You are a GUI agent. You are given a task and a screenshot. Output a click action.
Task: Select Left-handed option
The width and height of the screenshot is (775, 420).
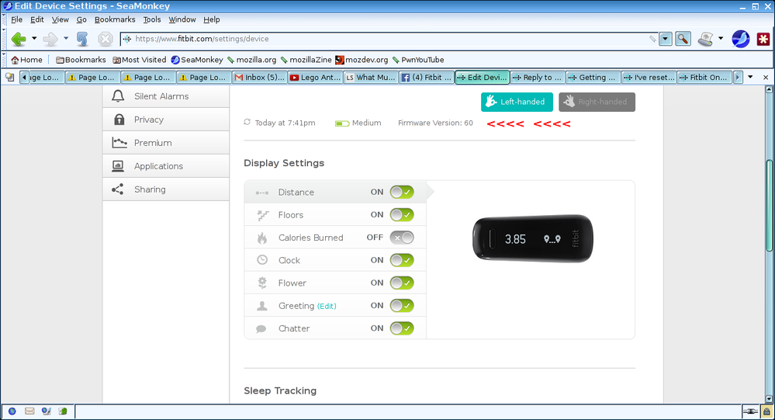pos(517,102)
